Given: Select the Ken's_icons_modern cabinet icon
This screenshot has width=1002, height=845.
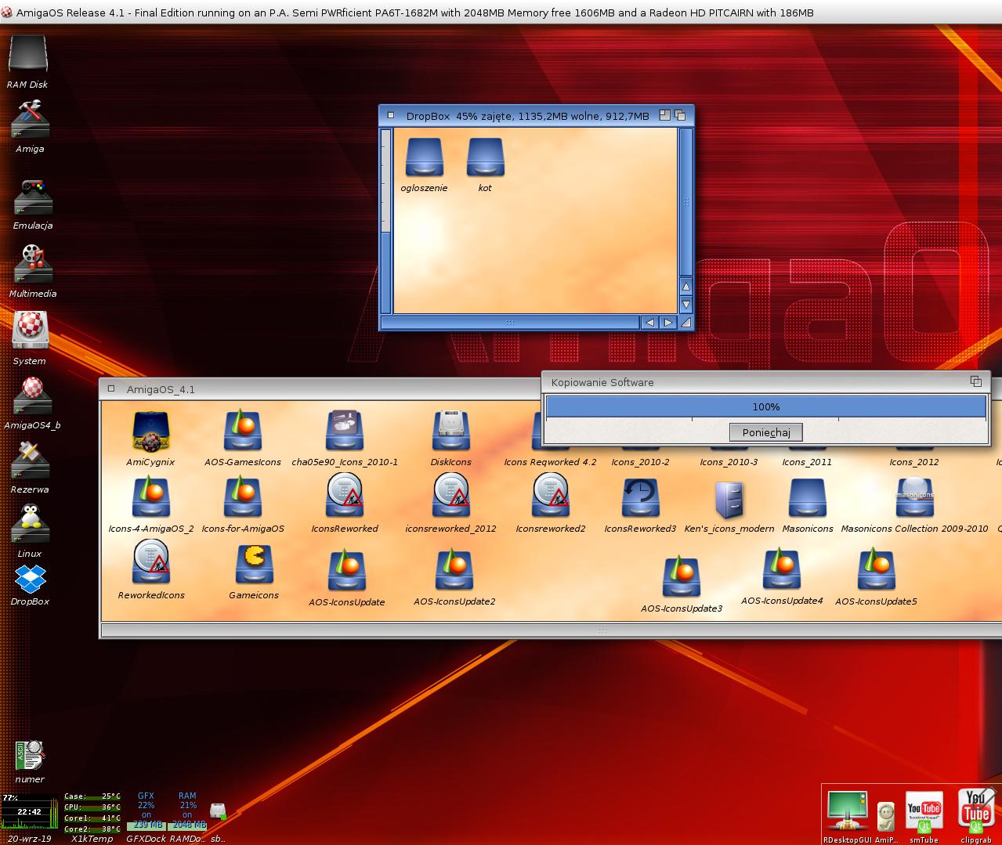Looking at the screenshot, I should (729, 500).
